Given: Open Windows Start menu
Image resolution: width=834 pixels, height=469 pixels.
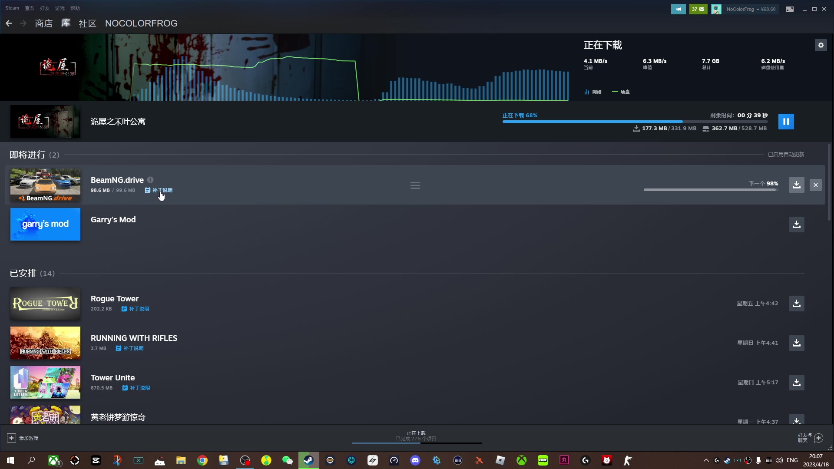Looking at the screenshot, I should point(10,460).
